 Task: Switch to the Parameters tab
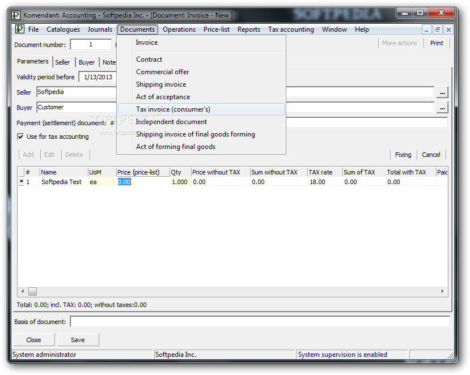[33, 61]
